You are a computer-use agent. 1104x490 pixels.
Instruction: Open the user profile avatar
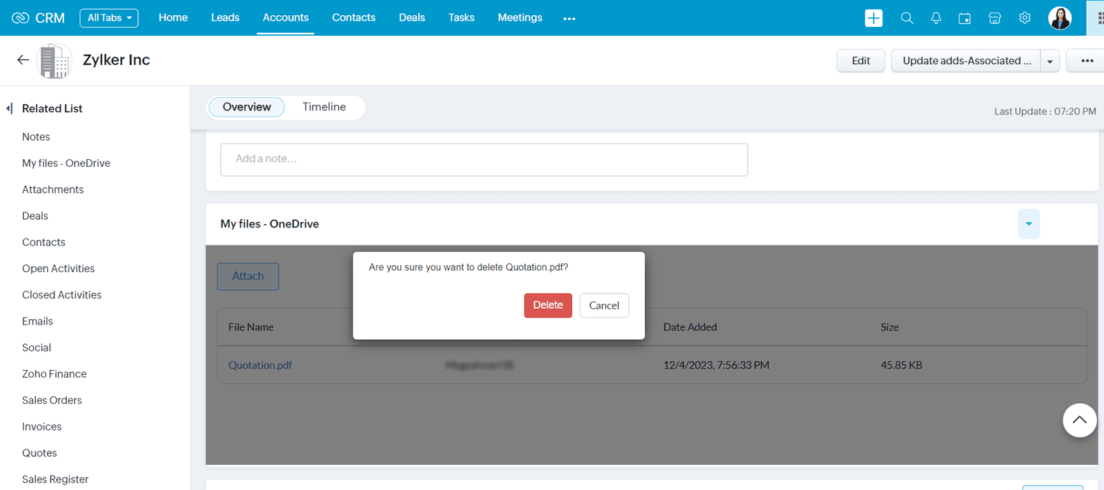tap(1060, 18)
